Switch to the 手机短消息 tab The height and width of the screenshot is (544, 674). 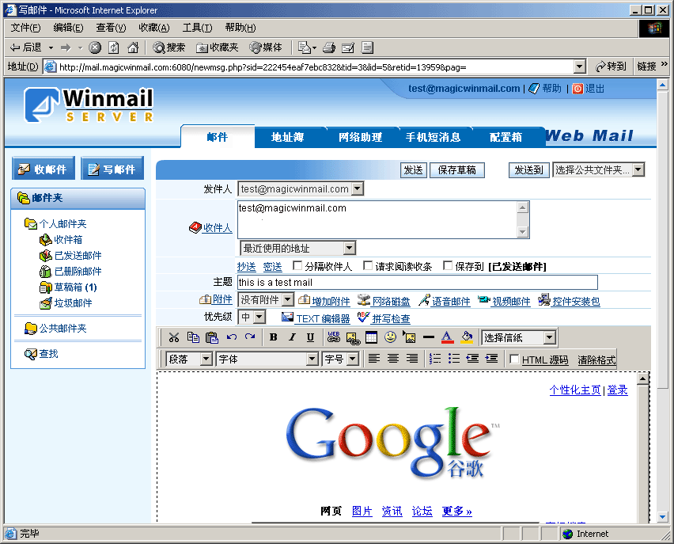click(434, 137)
